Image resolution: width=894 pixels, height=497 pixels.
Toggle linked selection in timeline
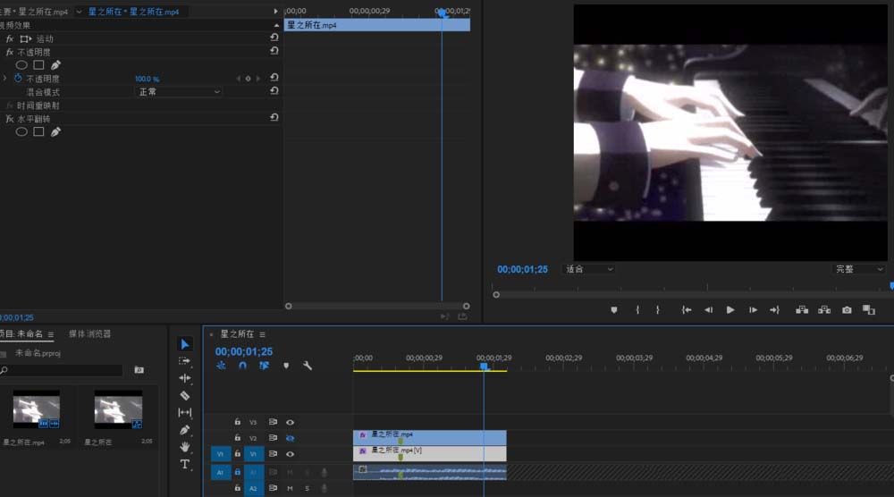[x=264, y=366]
